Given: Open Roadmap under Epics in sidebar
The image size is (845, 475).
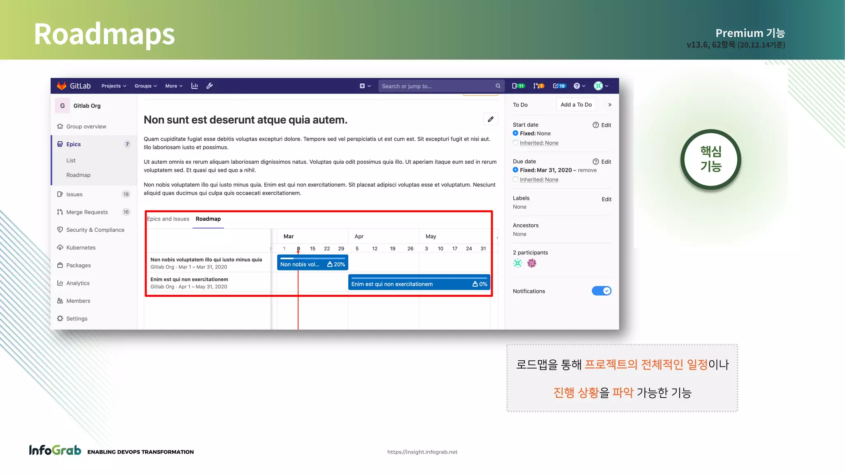Looking at the screenshot, I should click(78, 175).
